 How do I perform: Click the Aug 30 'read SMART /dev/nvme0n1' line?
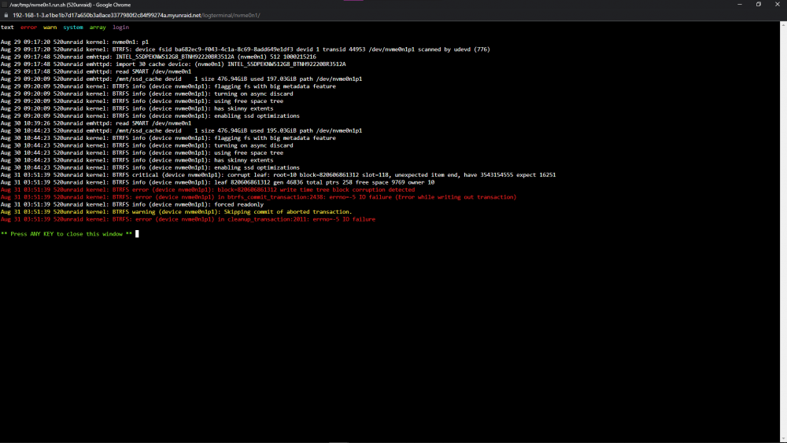coord(96,123)
